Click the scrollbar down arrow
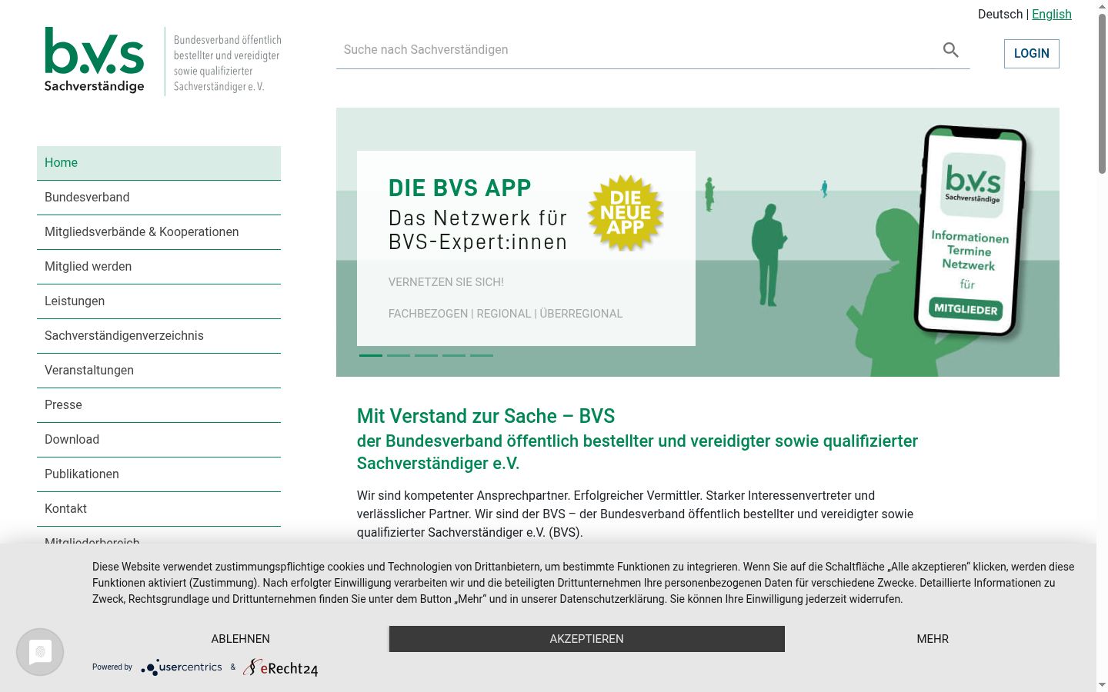The width and height of the screenshot is (1108, 692). tap(1102, 684)
